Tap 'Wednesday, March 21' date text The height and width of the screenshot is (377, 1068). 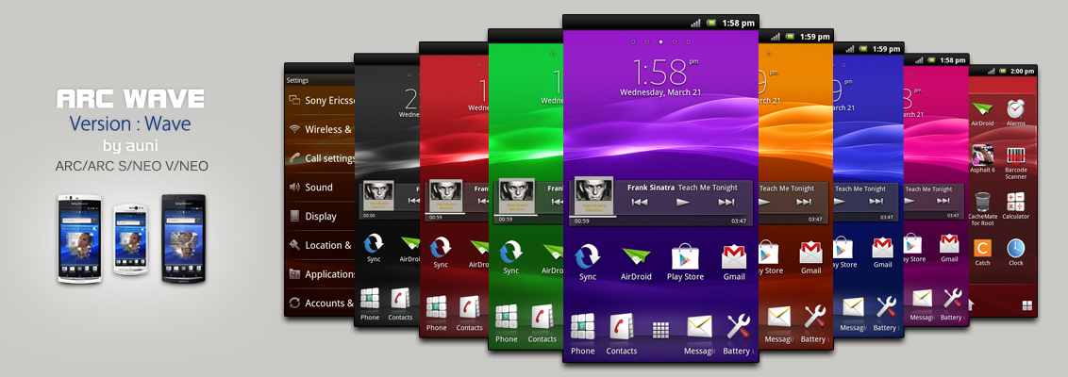coord(660,91)
